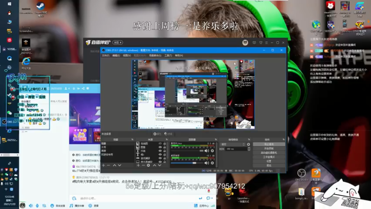Mute the 桌面音频 speaker icon
Image resolution: width=371 pixels, height=209 pixels.
tap(207, 163)
